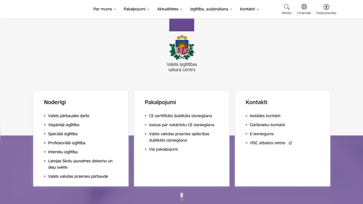Expand the Par mums menu chevron
The height and width of the screenshot is (204, 363).
[x=115, y=9]
